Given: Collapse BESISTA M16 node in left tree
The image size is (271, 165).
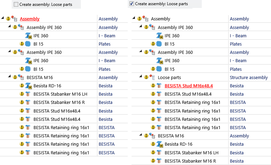Looking at the screenshot, I should coord(10,76).
